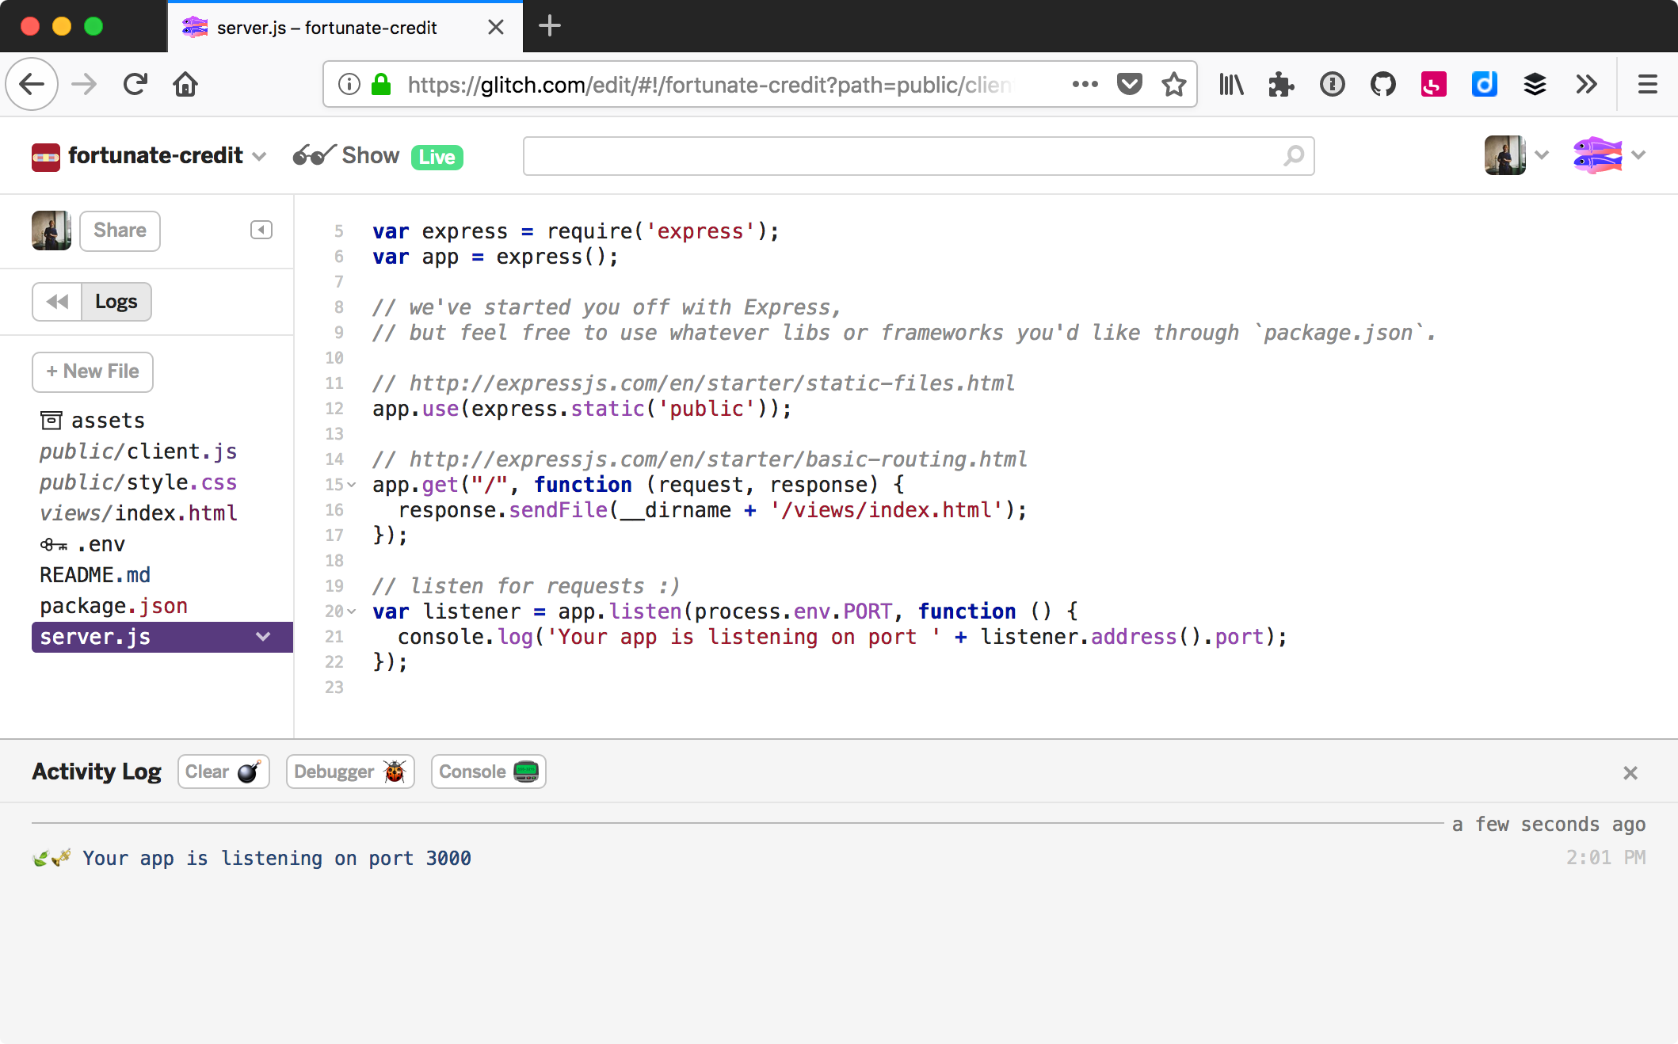The height and width of the screenshot is (1044, 1678).
Task: Clear the Activity Log with bomb button
Action: point(223,772)
